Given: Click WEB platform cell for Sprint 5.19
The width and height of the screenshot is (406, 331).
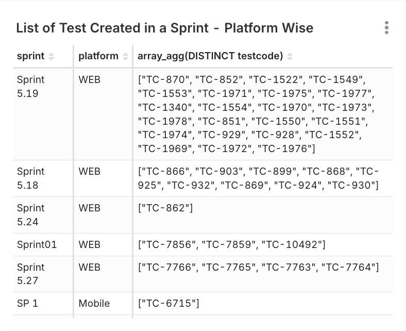Looking at the screenshot, I should click(x=90, y=80).
